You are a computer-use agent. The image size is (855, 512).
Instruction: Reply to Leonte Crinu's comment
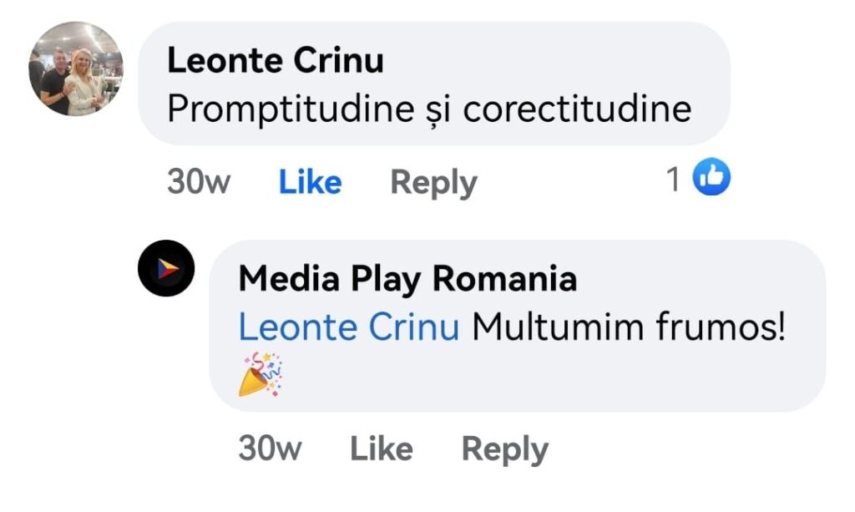[x=433, y=182]
